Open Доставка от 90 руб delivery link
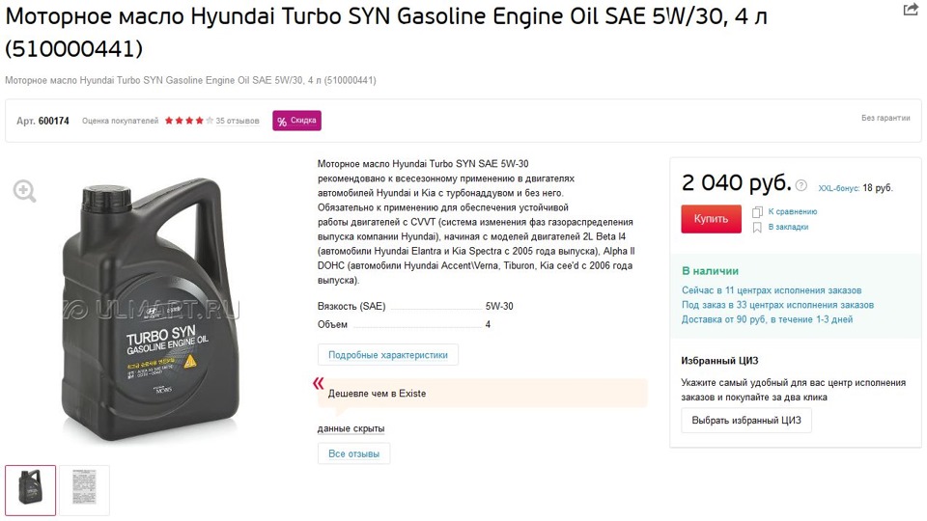 767,319
